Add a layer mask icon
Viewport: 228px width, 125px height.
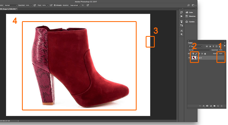(207, 105)
